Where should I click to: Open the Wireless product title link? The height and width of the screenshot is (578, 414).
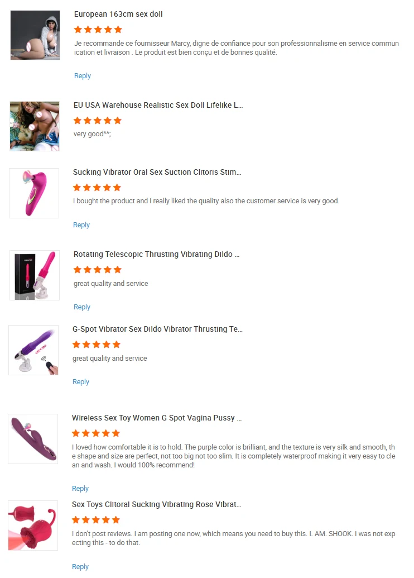pyautogui.click(x=157, y=418)
